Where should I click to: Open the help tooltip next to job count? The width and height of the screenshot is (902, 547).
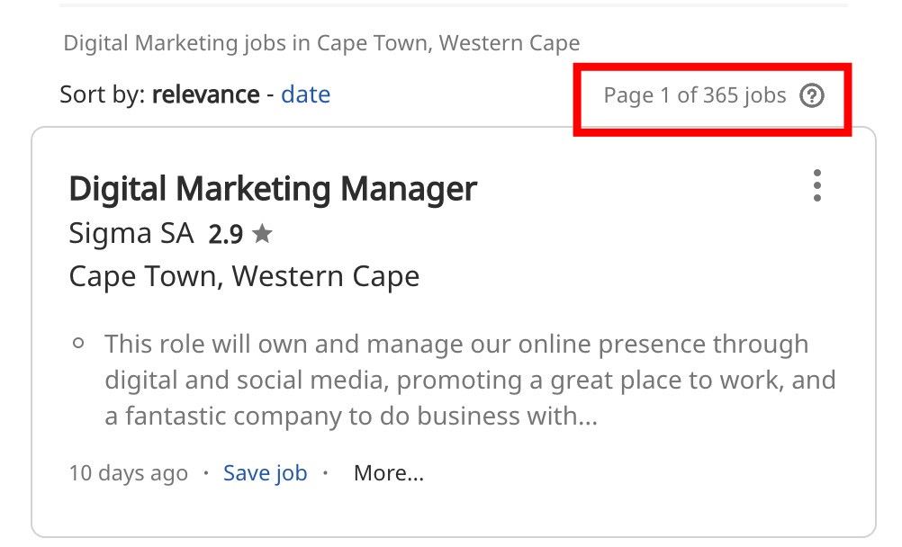coord(811,94)
